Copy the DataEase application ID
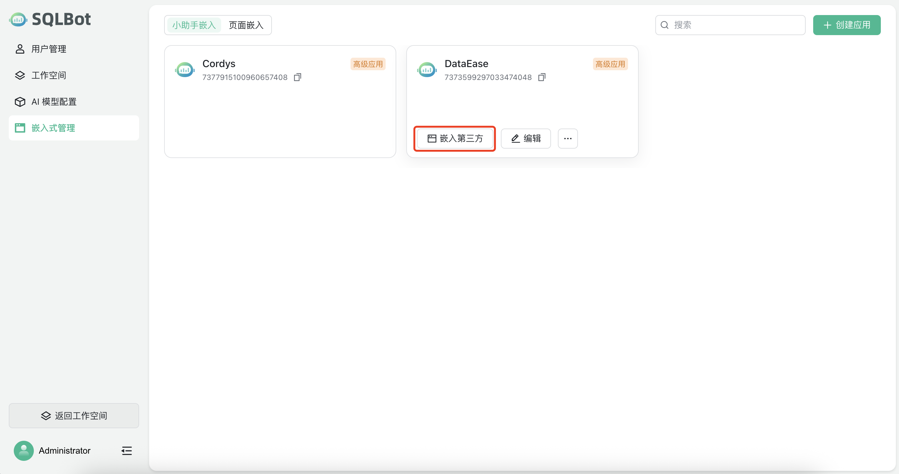The width and height of the screenshot is (899, 474). pos(542,77)
